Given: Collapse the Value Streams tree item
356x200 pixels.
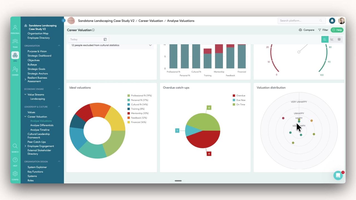Looking at the screenshot, I should pos(25,94).
